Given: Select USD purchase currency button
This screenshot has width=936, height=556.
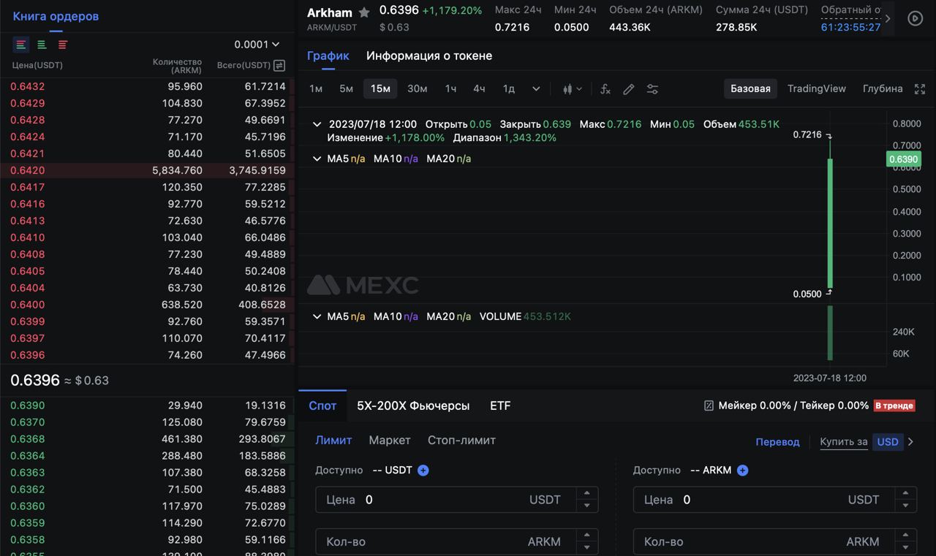Looking at the screenshot, I should [x=888, y=442].
